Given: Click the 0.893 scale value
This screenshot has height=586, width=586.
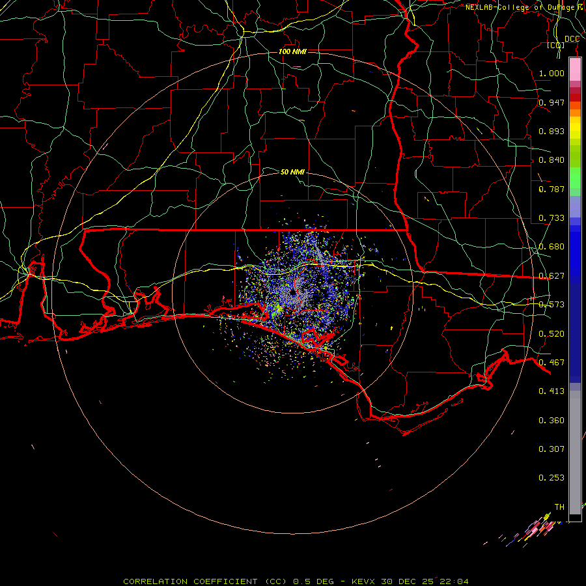Looking at the screenshot, I should click(x=551, y=131).
